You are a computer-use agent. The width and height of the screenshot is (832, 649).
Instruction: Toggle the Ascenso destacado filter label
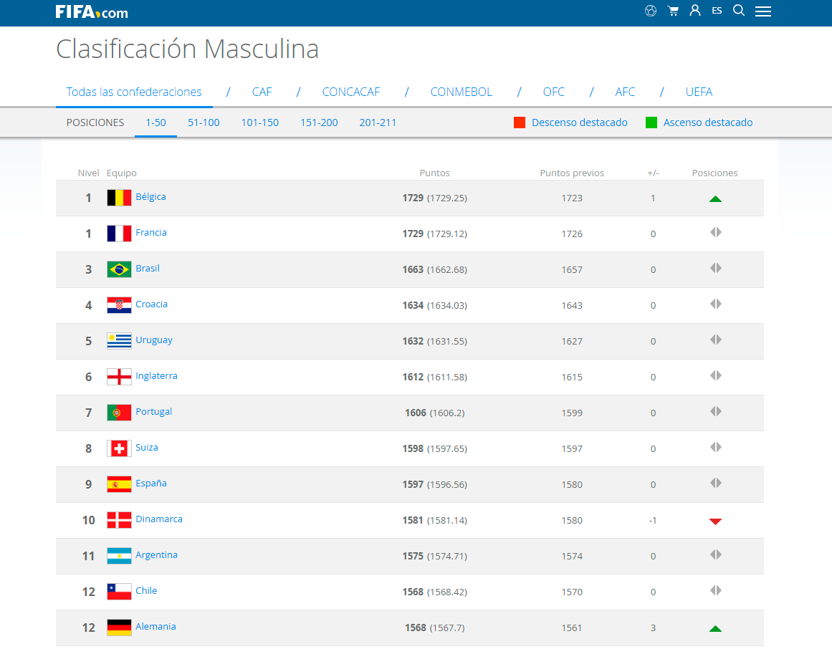[x=708, y=122]
